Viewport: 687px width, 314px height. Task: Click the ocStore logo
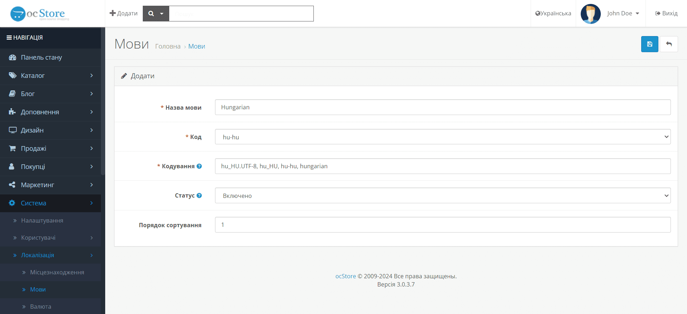click(x=40, y=14)
